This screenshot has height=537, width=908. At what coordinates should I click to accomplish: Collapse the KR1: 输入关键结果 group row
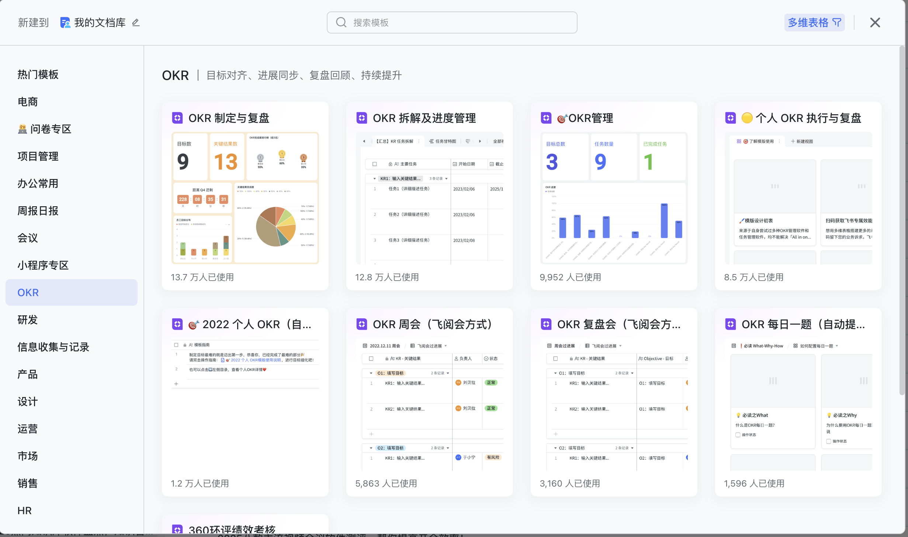tap(375, 179)
